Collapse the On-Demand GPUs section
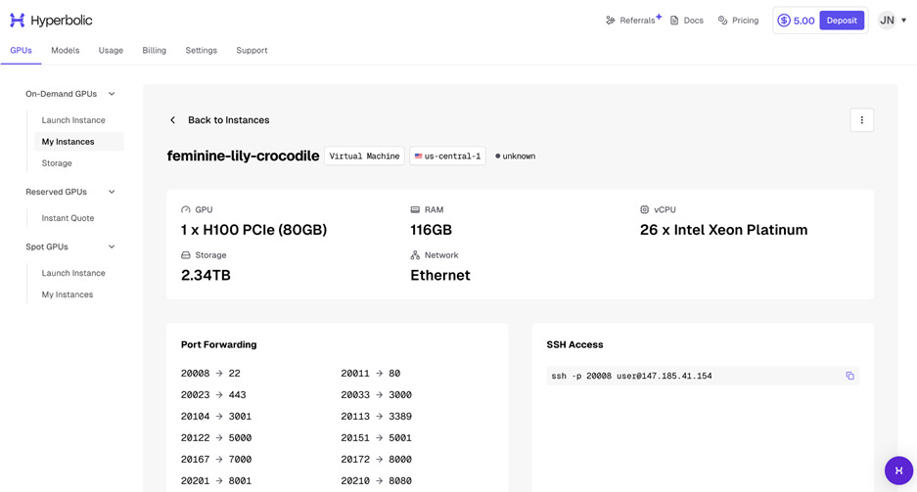The width and height of the screenshot is (917, 492). pos(112,94)
